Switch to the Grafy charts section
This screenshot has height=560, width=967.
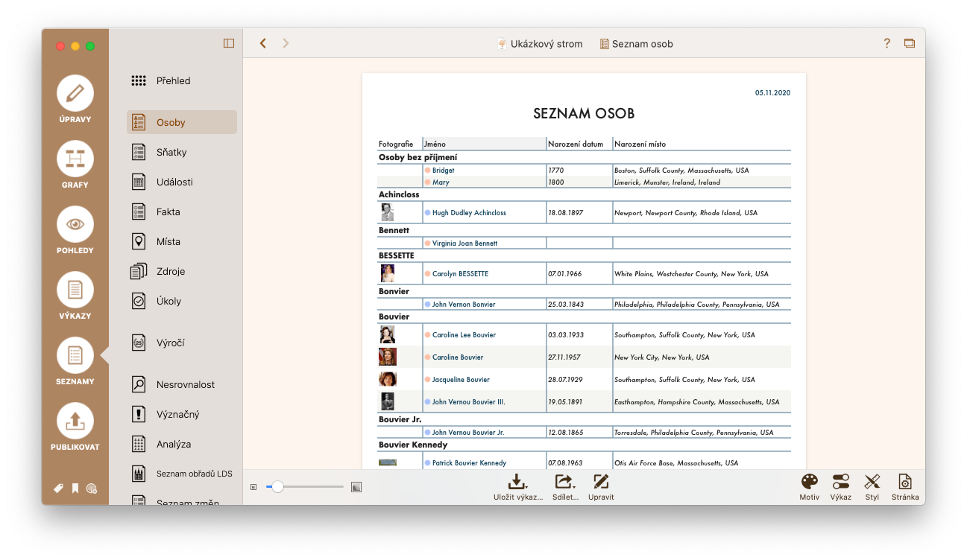(75, 165)
